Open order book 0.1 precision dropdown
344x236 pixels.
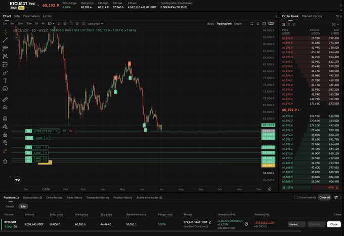pos(335,24)
